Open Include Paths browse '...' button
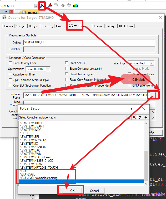166x199 pixels. click(153, 95)
